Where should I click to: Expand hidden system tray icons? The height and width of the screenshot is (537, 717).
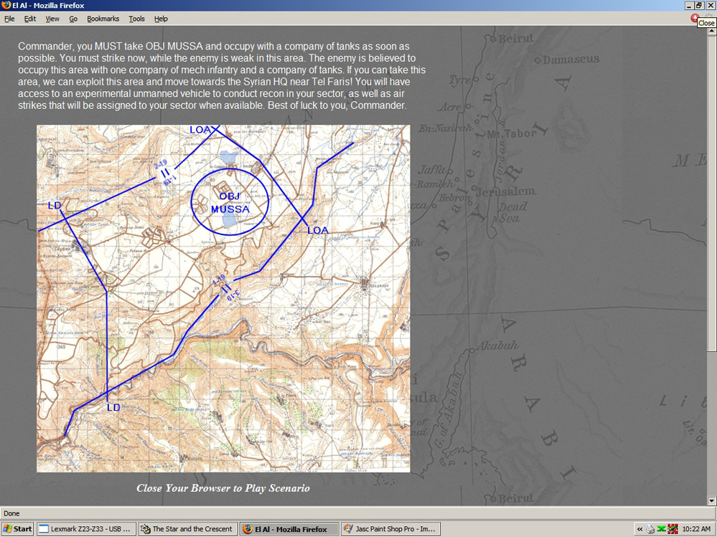(639, 529)
